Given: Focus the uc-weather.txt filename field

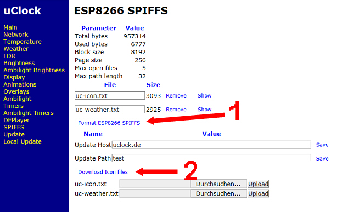Looking at the screenshot, I should [x=110, y=110].
